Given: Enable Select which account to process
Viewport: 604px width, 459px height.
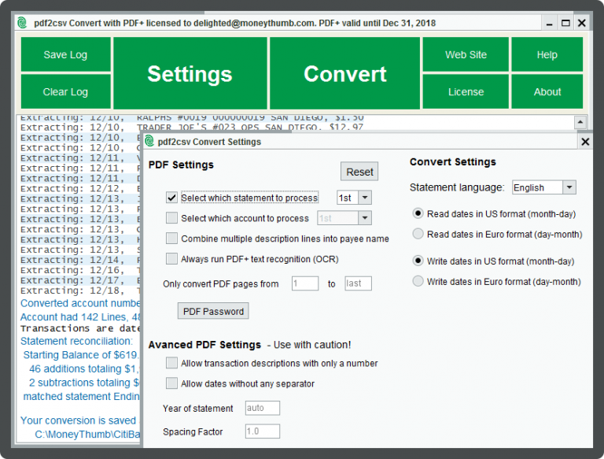Looking at the screenshot, I should [171, 218].
